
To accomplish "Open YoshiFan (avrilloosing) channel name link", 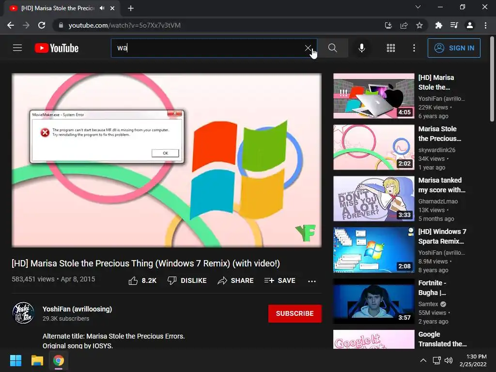I will pos(77,309).
